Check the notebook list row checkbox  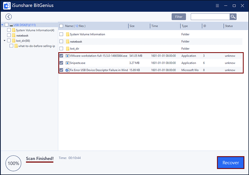click(61, 42)
